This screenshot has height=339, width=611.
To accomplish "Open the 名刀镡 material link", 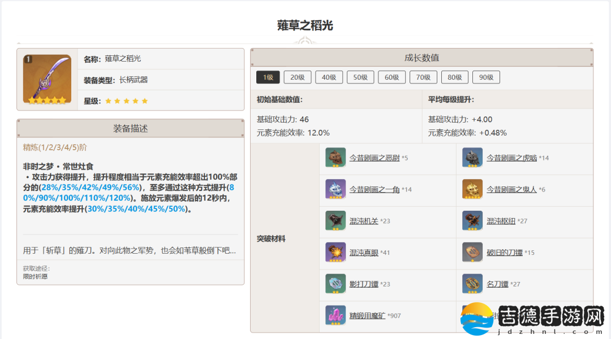I will (x=497, y=284).
